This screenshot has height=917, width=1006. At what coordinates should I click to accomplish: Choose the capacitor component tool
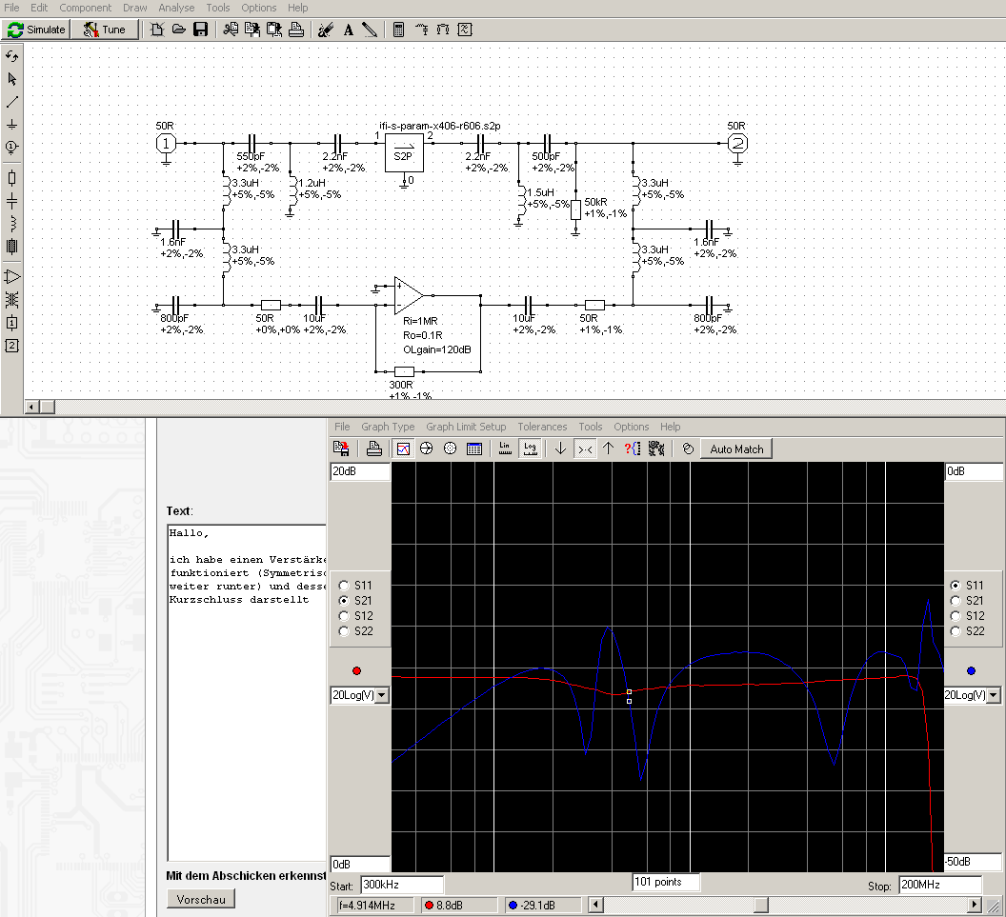(x=11, y=201)
